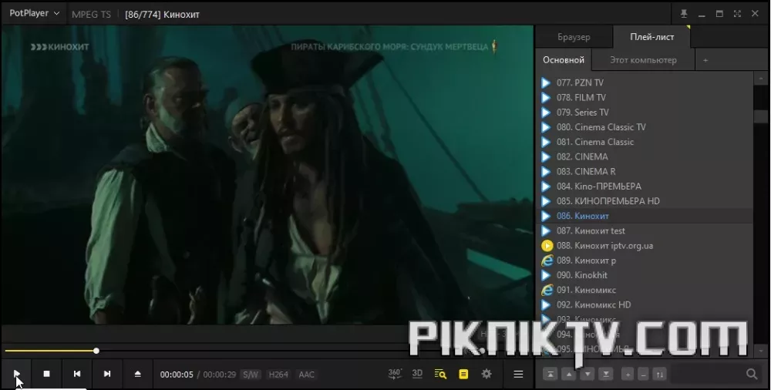Screen dimensions: 771x390
Task: Switch to the Браузер tab
Action: click(x=574, y=37)
